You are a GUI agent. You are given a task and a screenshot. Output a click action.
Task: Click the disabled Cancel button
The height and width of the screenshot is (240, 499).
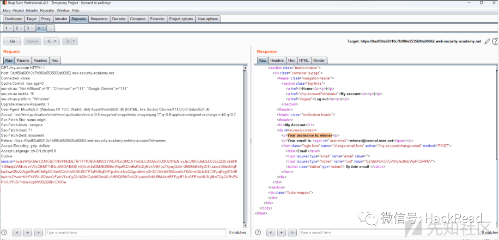click(x=32, y=41)
